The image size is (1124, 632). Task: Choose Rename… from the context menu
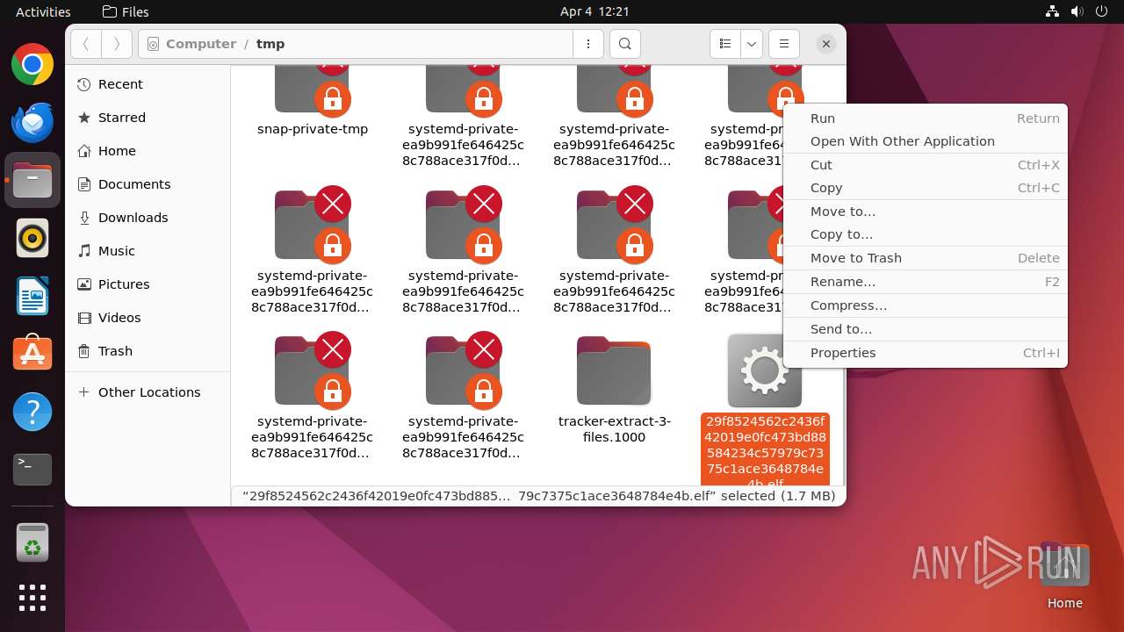coord(926,282)
